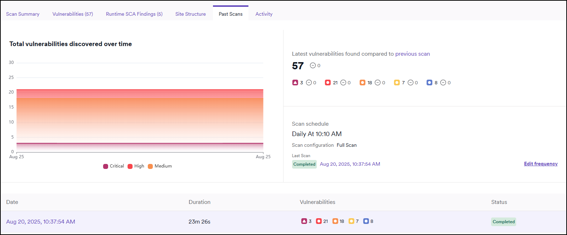Click the Status column header
The width and height of the screenshot is (567, 235).
pos(499,202)
